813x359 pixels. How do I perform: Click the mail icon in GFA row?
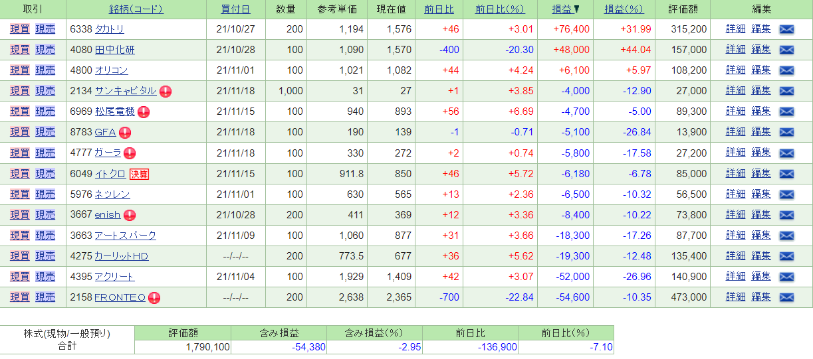point(786,132)
